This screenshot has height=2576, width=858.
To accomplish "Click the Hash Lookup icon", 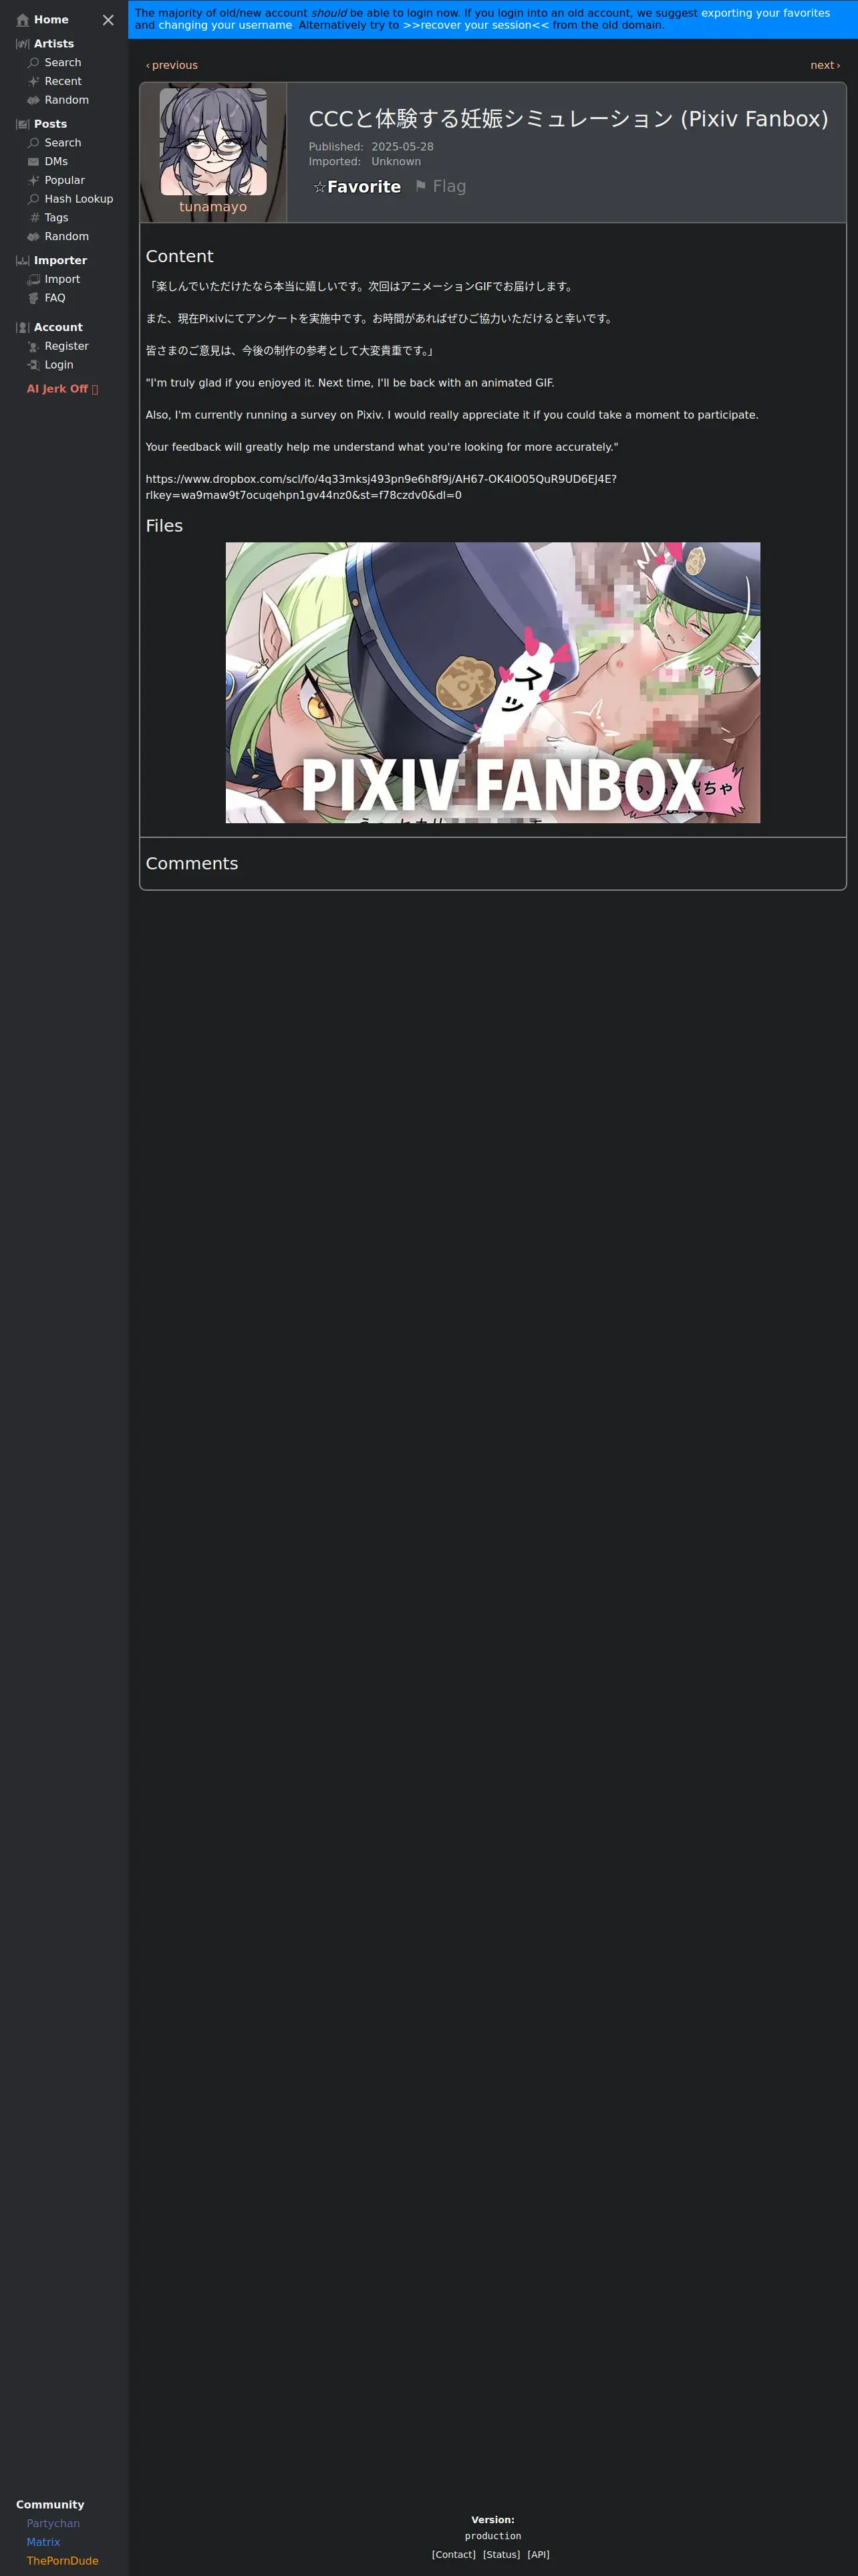I will pos(33,199).
